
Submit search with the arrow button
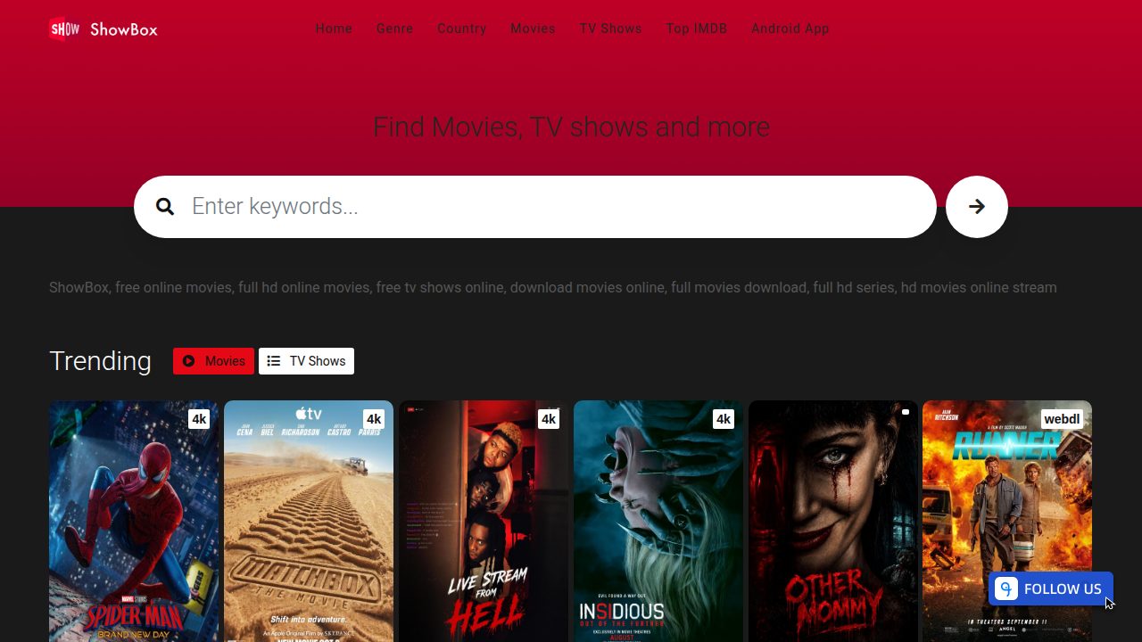click(977, 207)
